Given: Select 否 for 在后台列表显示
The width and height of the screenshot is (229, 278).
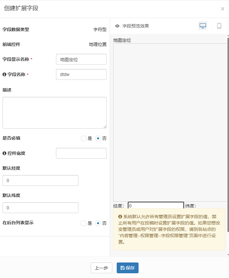Looking at the screenshot, I should (x=98, y=223).
